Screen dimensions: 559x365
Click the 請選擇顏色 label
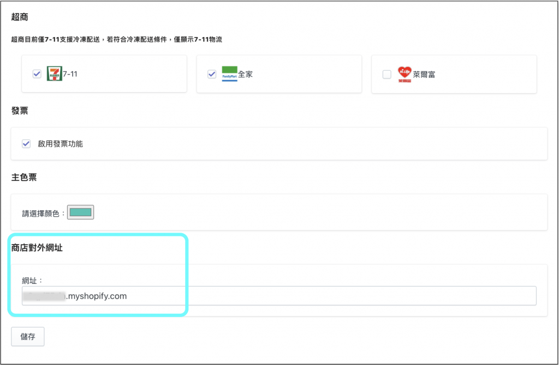pos(43,213)
